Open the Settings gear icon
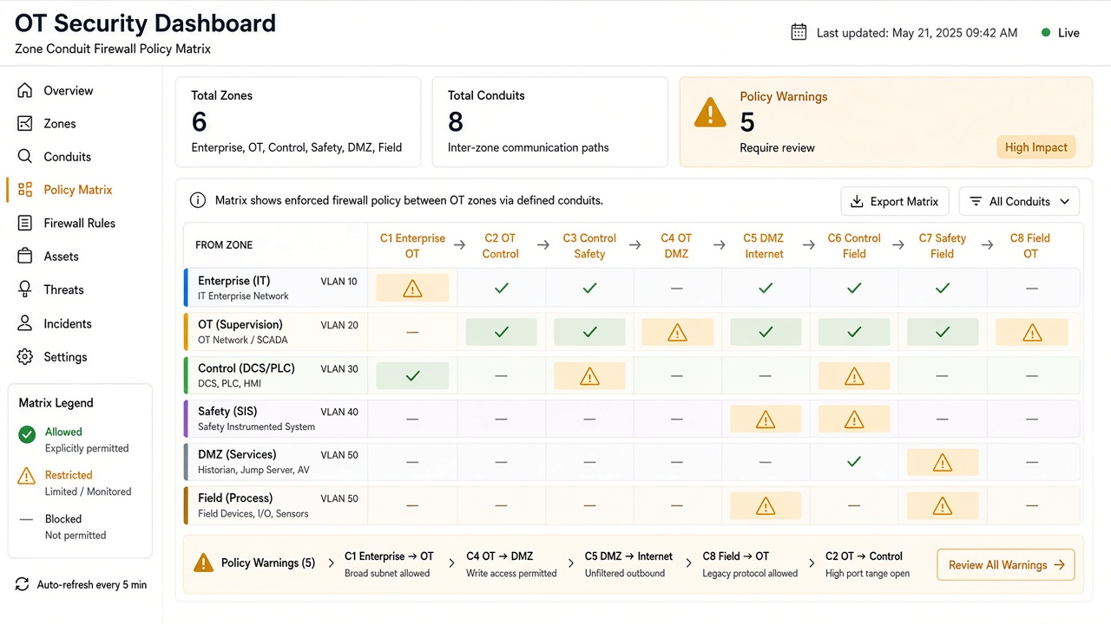 coord(25,356)
